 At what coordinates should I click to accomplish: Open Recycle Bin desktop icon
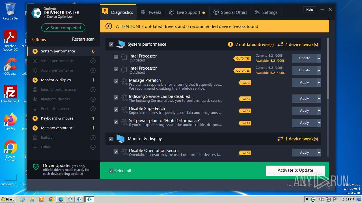pyautogui.click(x=10, y=11)
